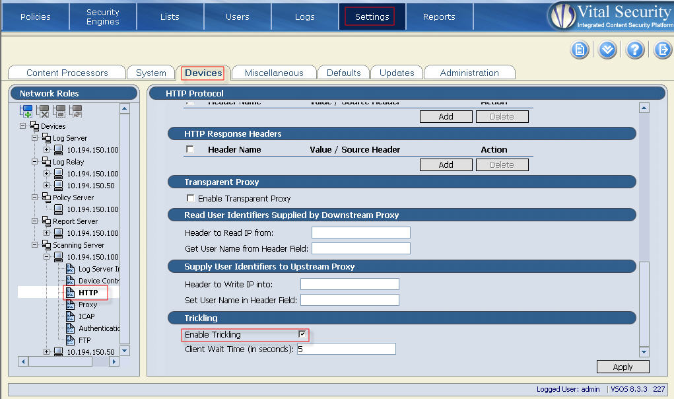Screen dimensions: 674x399
Task: Select the ICAP tree node
Action: coord(86,316)
